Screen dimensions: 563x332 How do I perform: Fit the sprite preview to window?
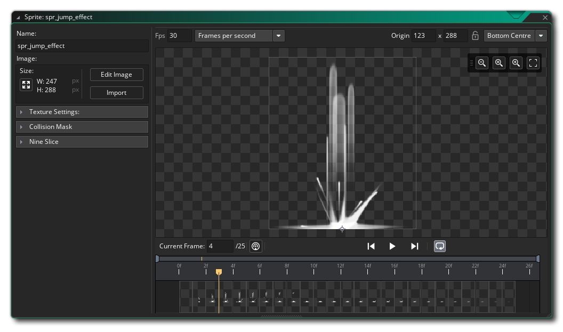coord(533,63)
